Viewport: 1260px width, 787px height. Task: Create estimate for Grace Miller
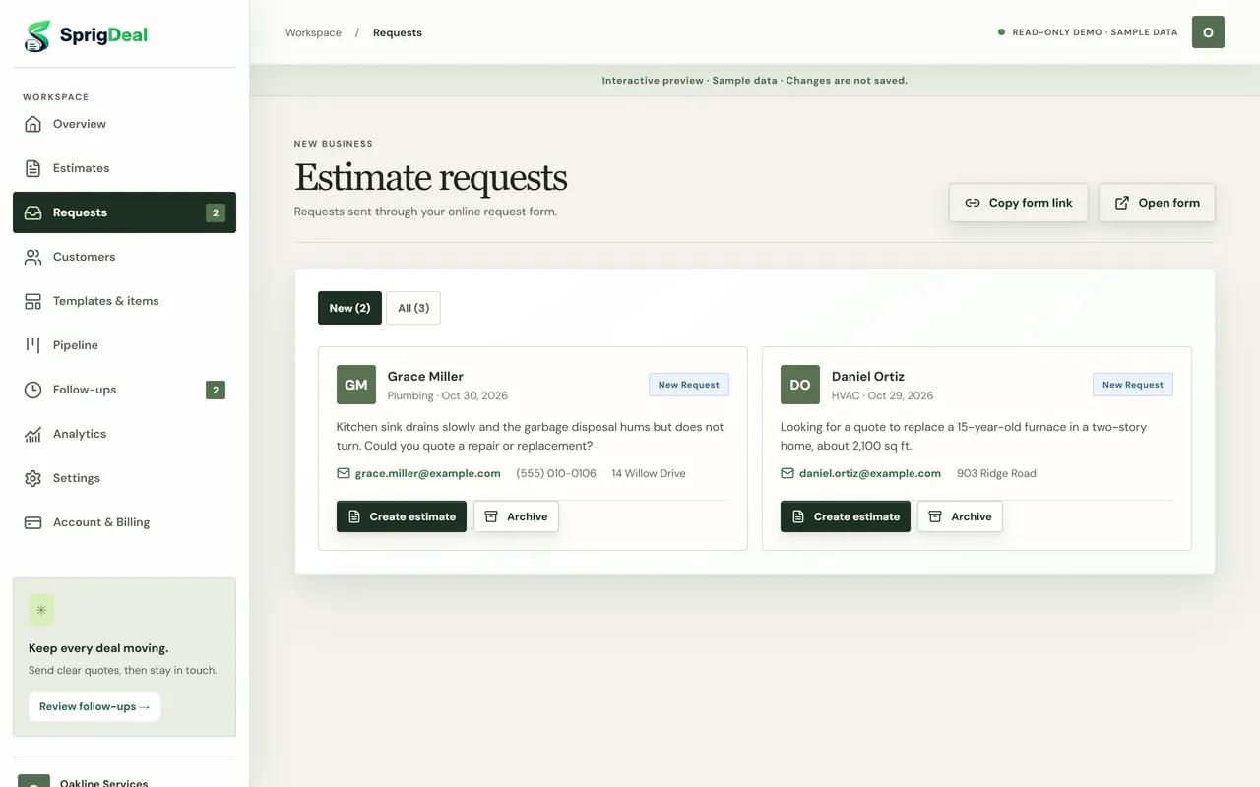pos(402,516)
